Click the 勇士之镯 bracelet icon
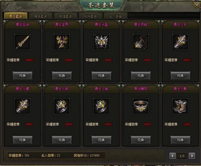Image resolution: width=201 pixels, height=166 pixels. click(23, 106)
